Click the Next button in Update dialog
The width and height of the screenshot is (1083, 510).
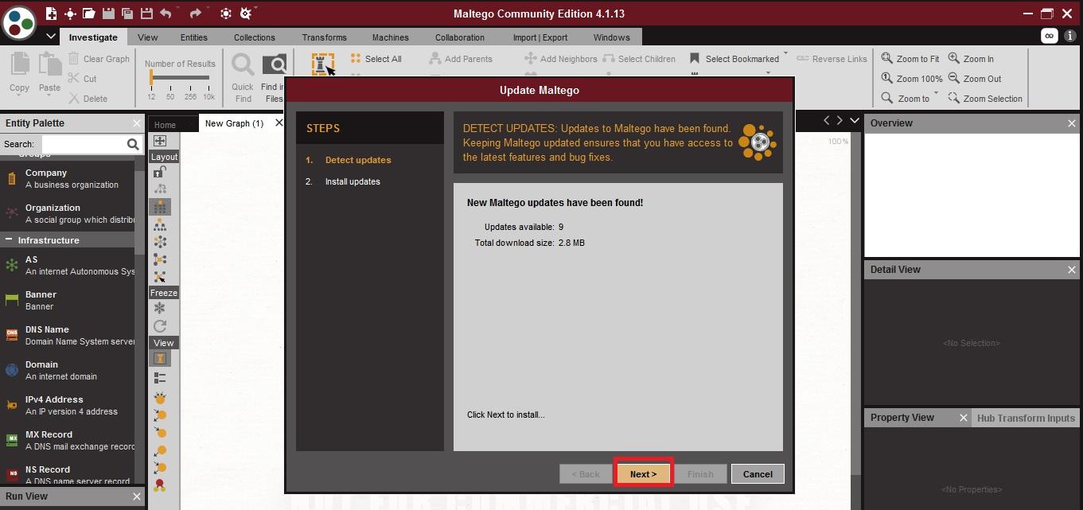click(x=644, y=474)
